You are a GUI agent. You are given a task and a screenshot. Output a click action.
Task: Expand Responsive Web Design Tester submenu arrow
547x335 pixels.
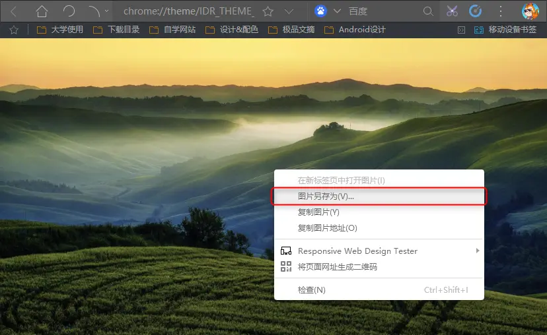pyautogui.click(x=478, y=251)
